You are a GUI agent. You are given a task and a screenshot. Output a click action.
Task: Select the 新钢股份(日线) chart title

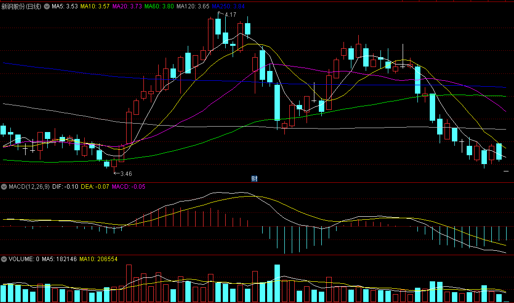click(21, 6)
